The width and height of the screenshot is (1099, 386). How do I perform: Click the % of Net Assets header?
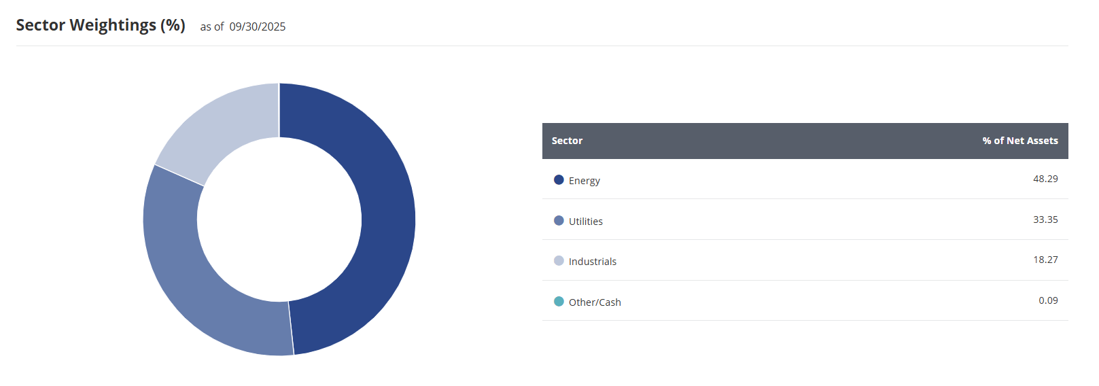tap(1019, 141)
